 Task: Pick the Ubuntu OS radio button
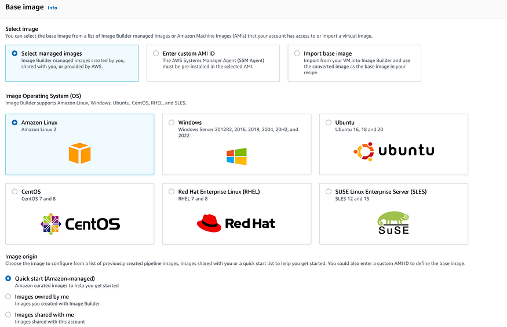329,122
